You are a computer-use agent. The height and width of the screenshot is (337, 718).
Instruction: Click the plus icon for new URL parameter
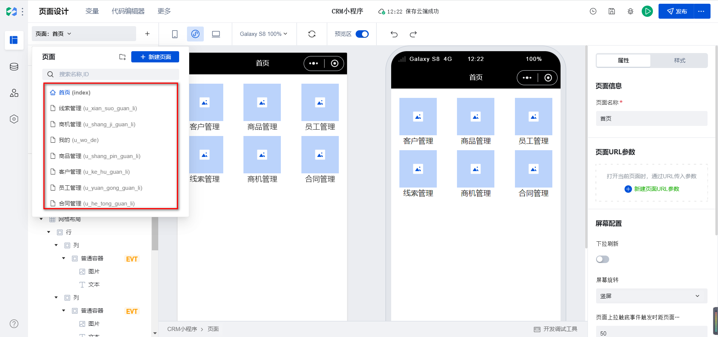(628, 189)
